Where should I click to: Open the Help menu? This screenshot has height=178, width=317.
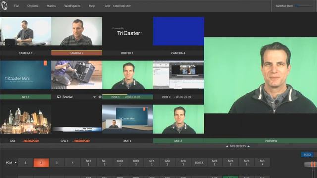point(92,6)
